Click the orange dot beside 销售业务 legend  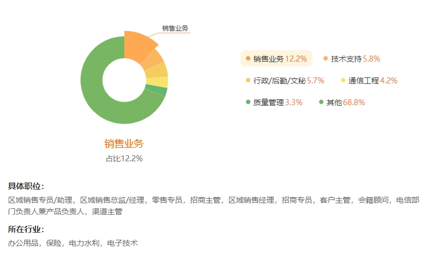pyautogui.click(x=248, y=58)
